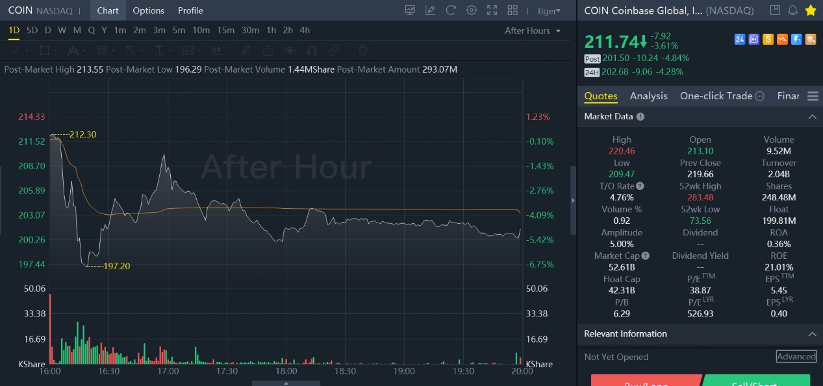Toggle drawings visibility with the eye icon
Viewport: 823px width, 386px height.
[x=290, y=50]
